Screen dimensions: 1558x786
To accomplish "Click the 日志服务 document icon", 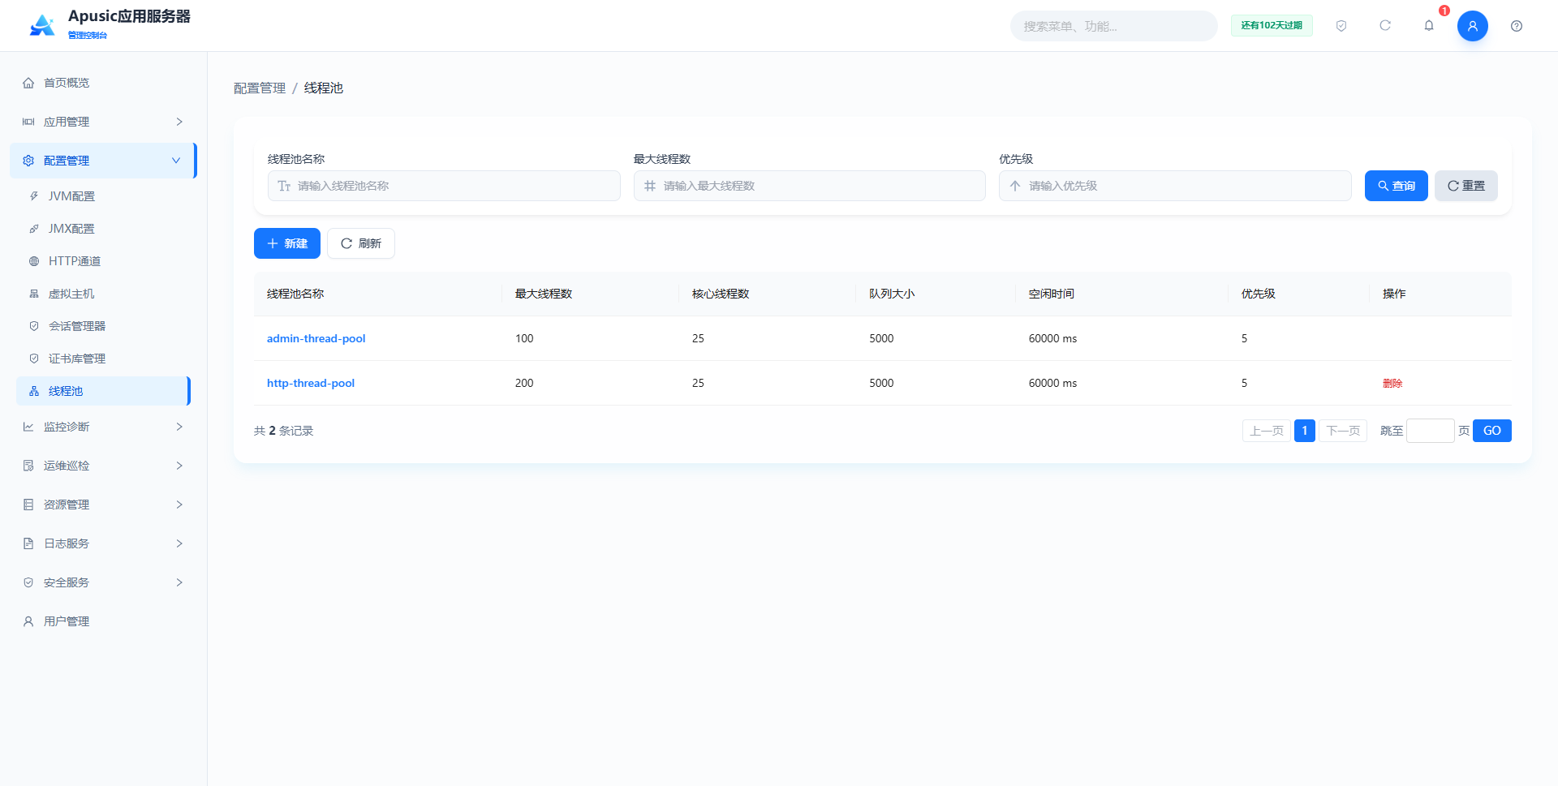I will [28, 543].
